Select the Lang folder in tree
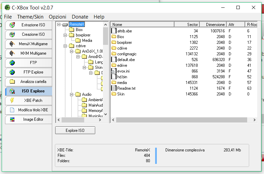264x174 pixels. point(99,62)
